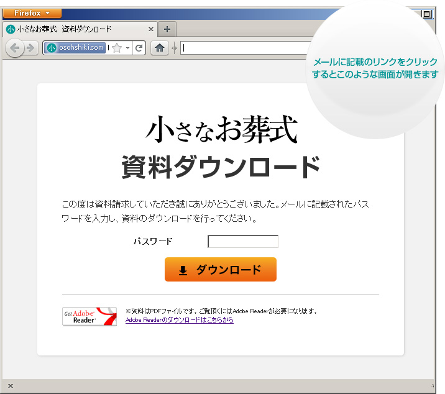445x394 pixels.
Task: Click the 資料ダウンロード heading text
Action: coord(221,167)
